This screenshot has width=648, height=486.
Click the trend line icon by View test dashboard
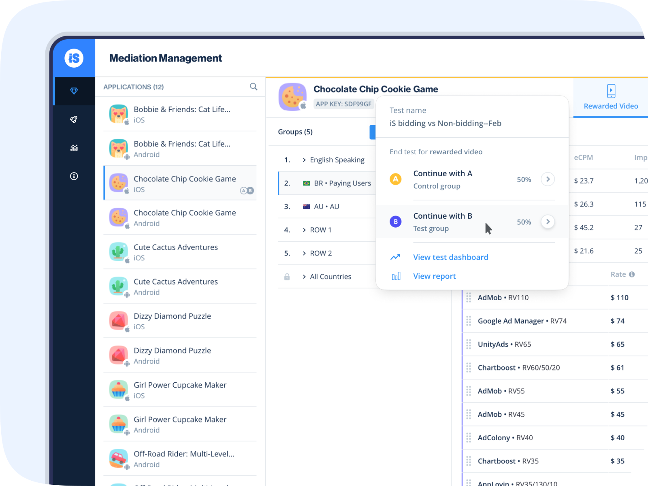pos(395,257)
